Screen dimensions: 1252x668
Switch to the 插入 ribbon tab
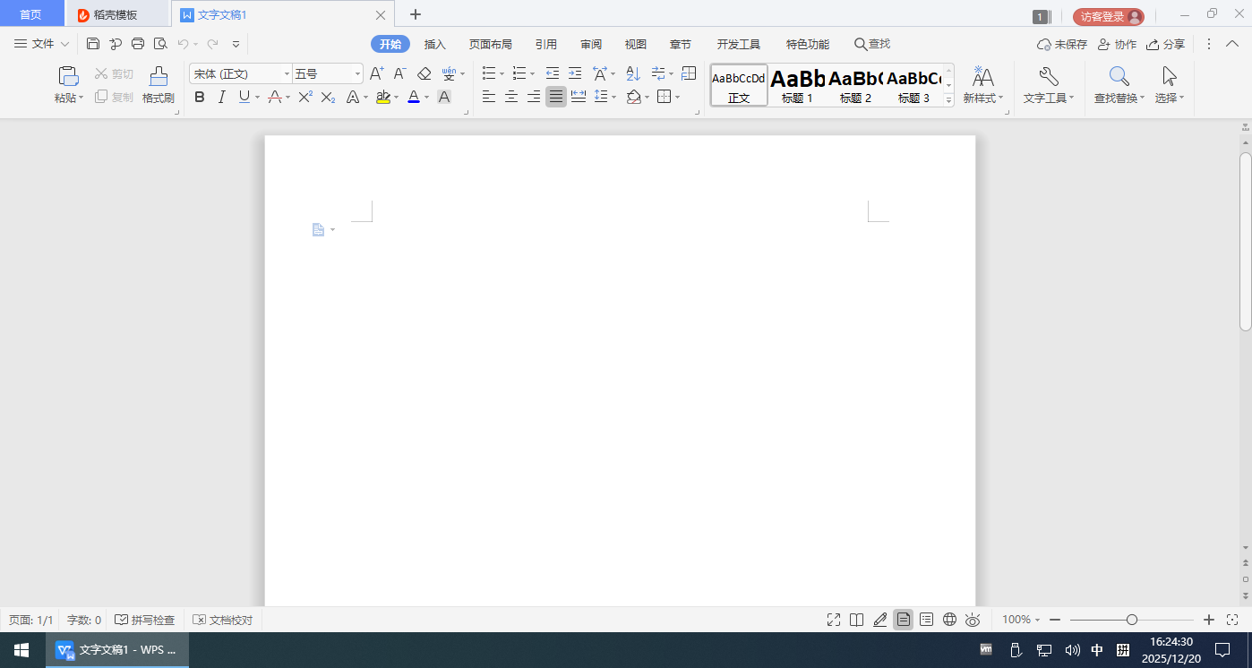click(x=434, y=44)
